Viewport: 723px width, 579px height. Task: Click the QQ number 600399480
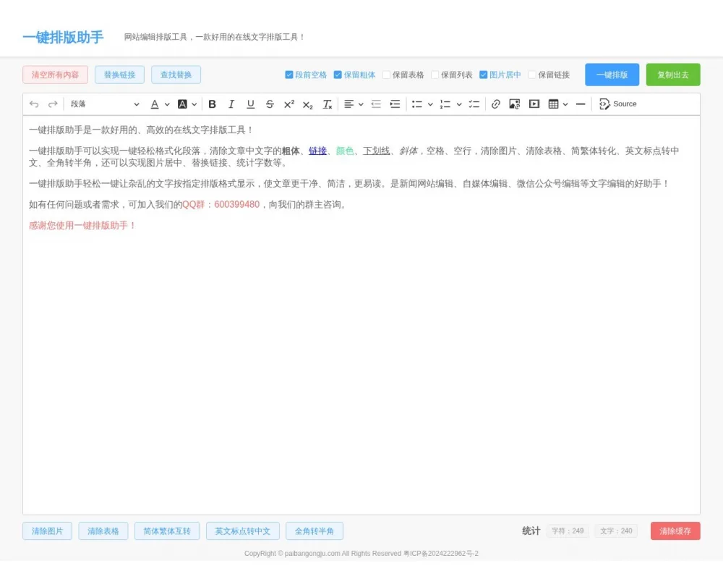pyautogui.click(x=237, y=205)
